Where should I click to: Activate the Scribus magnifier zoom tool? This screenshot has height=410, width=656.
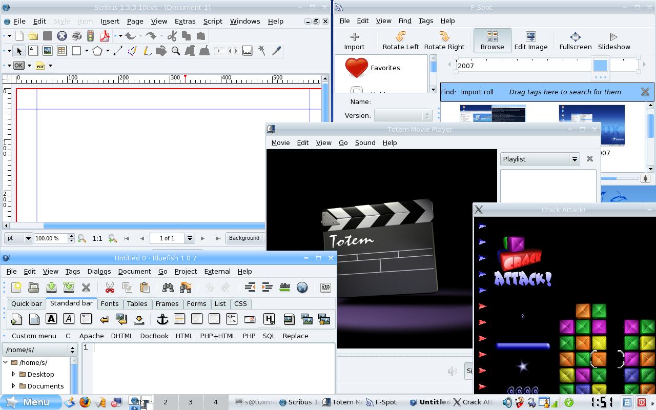pyautogui.click(x=175, y=51)
